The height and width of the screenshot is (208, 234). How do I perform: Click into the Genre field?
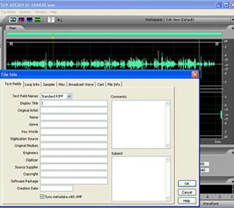(x=74, y=124)
